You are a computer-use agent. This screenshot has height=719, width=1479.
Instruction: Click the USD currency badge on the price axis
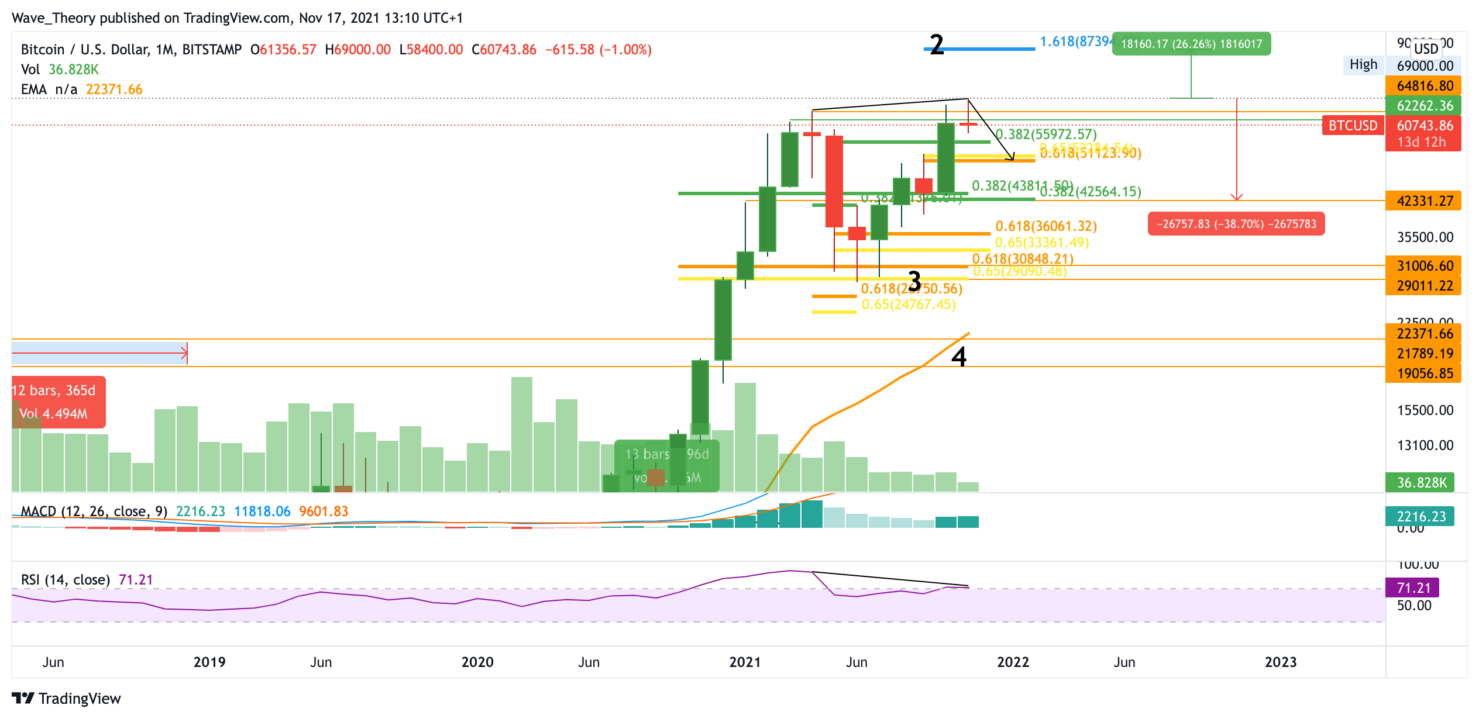pyautogui.click(x=1425, y=49)
